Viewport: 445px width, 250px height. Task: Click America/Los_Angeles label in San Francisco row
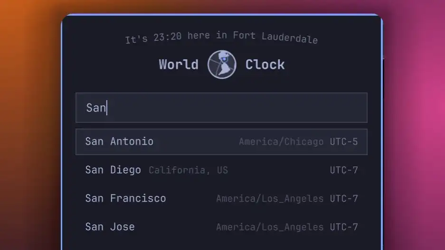point(270,199)
